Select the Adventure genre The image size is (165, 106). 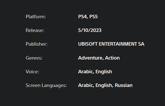(x=90, y=58)
